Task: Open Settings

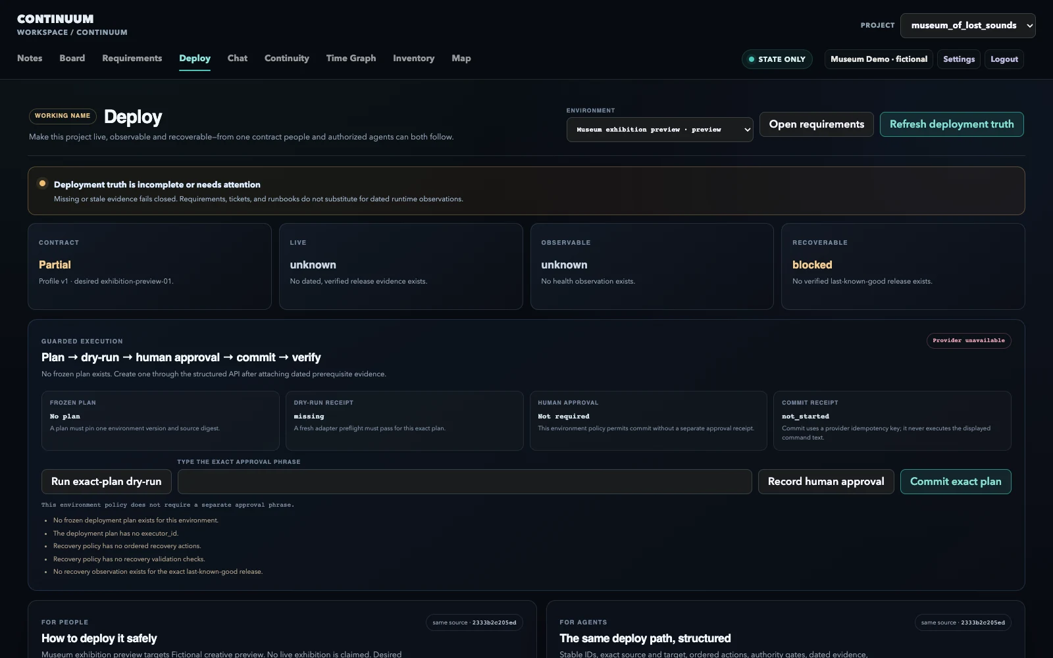Action: 958,59
